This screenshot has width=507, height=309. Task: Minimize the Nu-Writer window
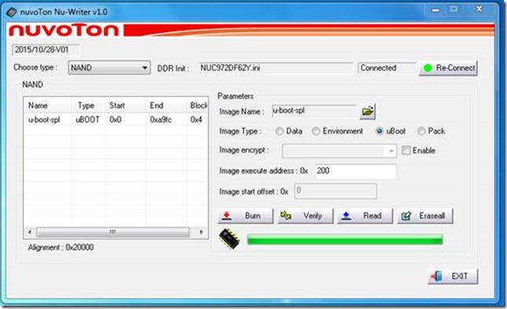click(x=436, y=9)
